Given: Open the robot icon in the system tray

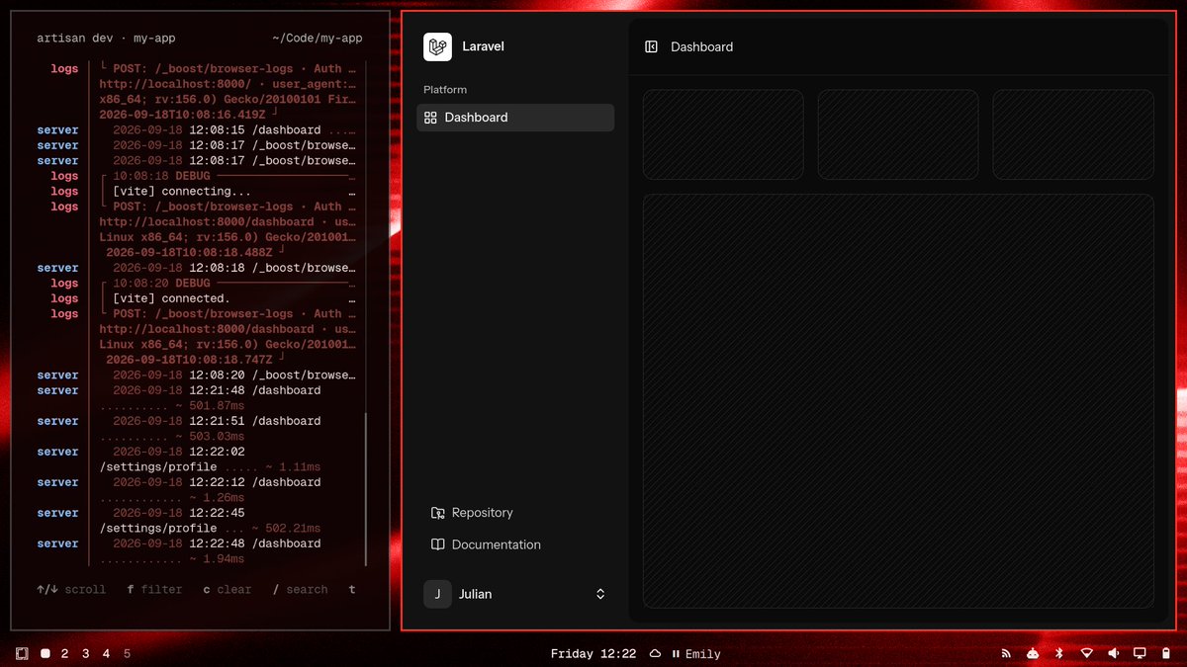Looking at the screenshot, I should (1033, 653).
